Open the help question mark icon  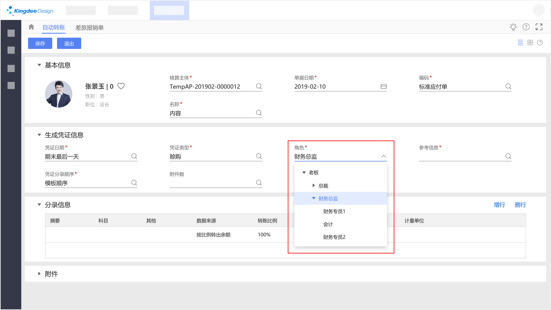[526, 27]
